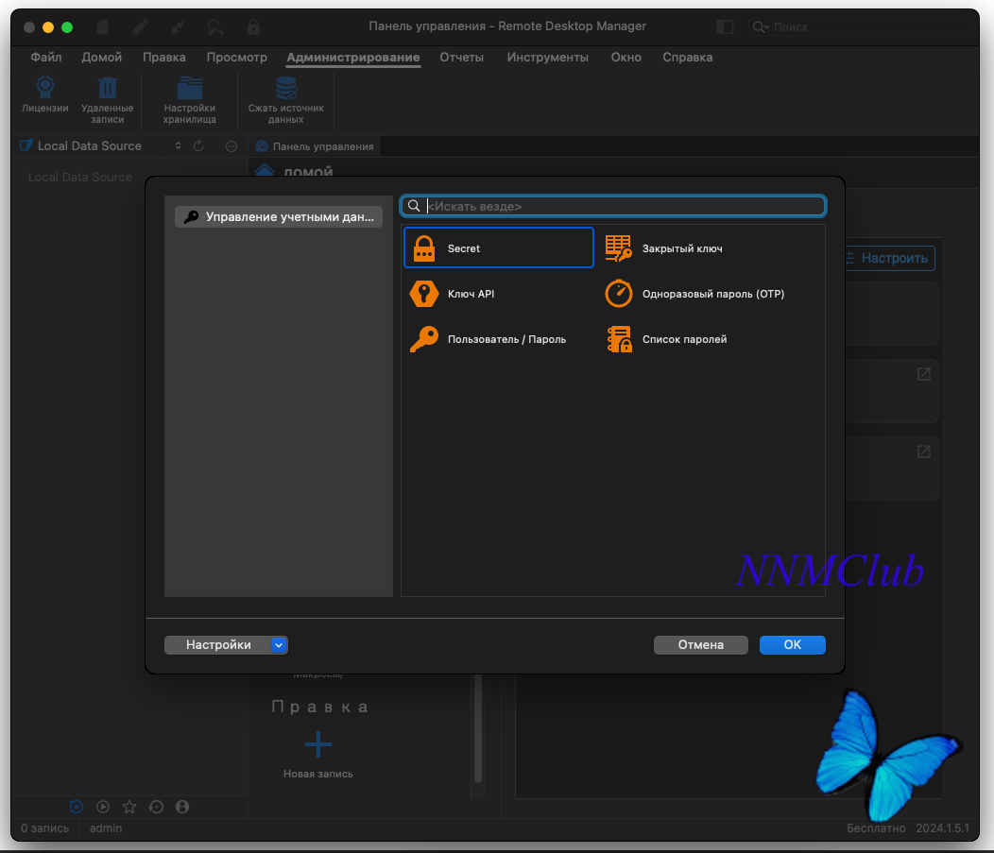The height and width of the screenshot is (853, 994).
Task: Click the Бесплатно status label
Action: [876, 827]
